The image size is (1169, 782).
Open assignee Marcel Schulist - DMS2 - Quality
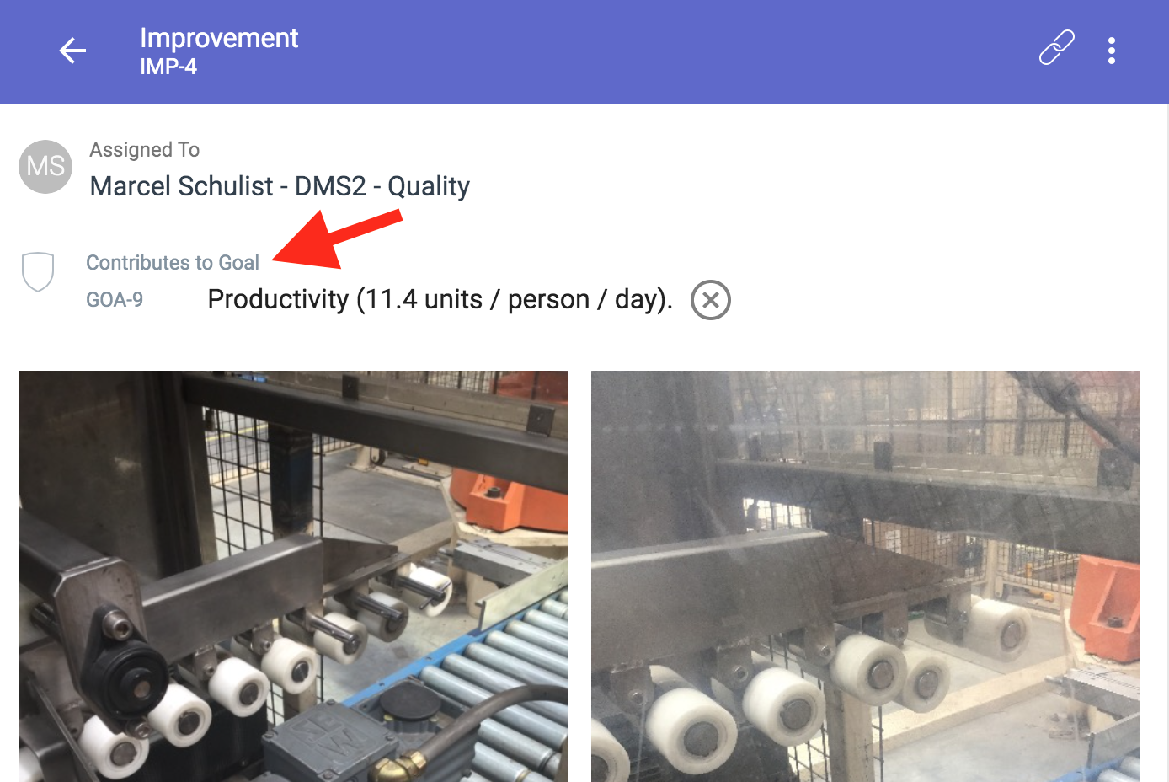280,186
